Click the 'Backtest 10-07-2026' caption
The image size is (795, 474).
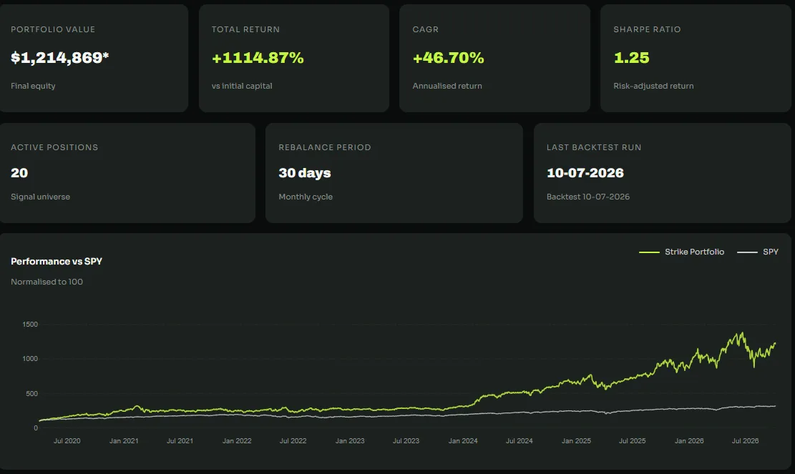click(x=588, y=197)
